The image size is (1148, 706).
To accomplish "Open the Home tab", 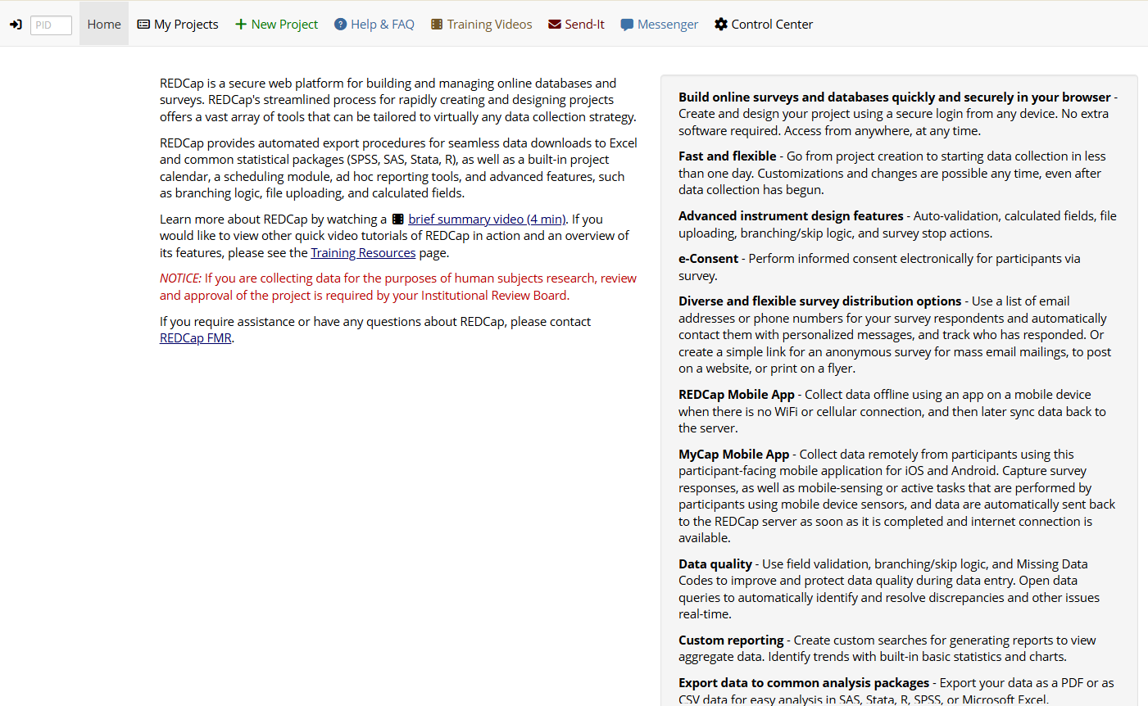I will 104,25.
